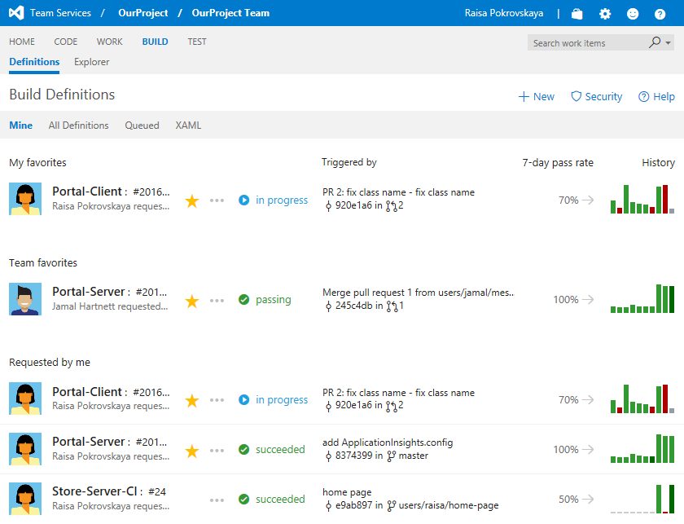Click the arrow next to 50% pass rate
684x524 pixels.
pyautogui.click(x=588, y=499)
